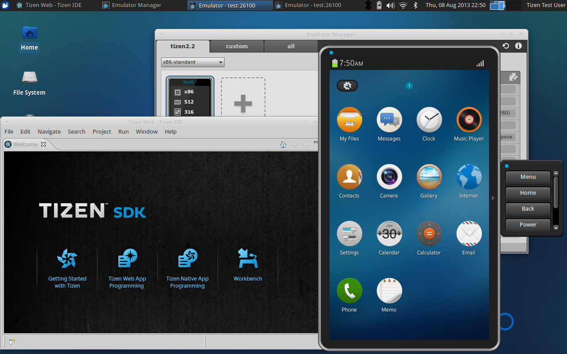Image resolution: width=567 pixels, height=354 pixels.
Task: Open the Window menu
Action: pyautogui.click(x=147, y=131)
